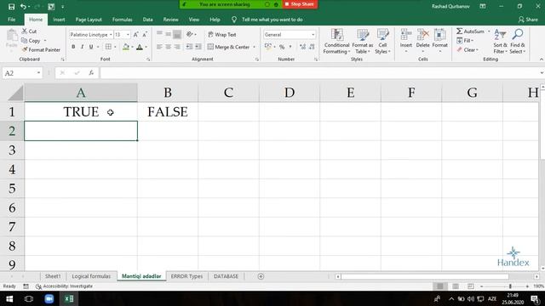Image resolution: width=545 pixels, height=306 pixels.
Task: Click Stop Share button
Action: click(x=299, y=4)
